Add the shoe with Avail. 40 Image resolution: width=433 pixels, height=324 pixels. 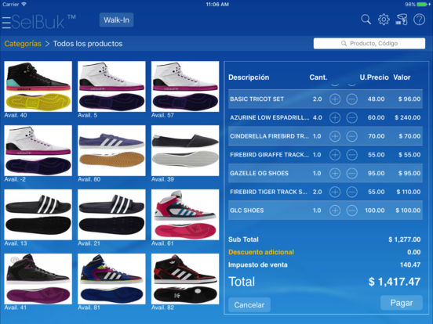(x=38, y=87)
